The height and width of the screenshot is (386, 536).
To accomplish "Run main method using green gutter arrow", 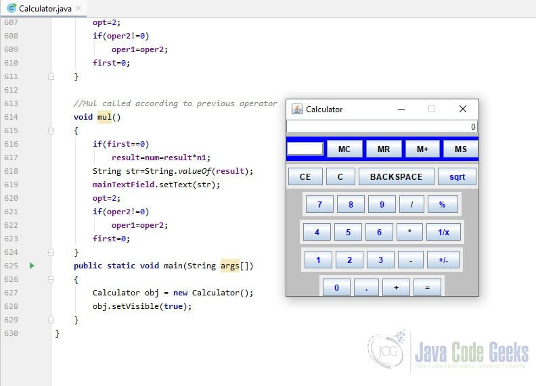I will (x=32, y=266).
